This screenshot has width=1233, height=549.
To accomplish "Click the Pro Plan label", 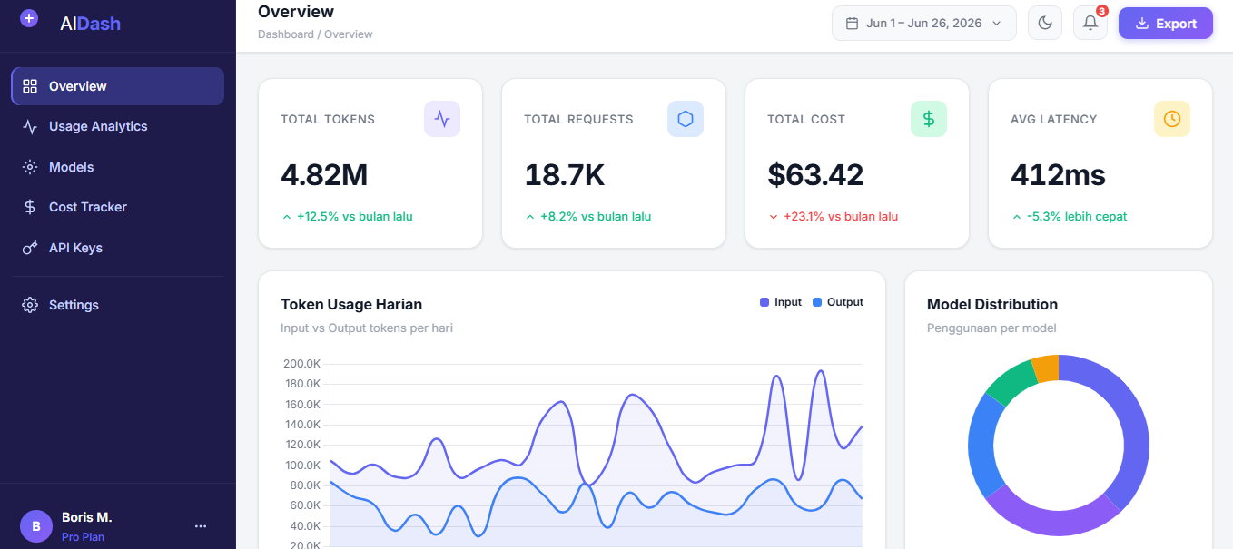I will [x=83, y=537].
